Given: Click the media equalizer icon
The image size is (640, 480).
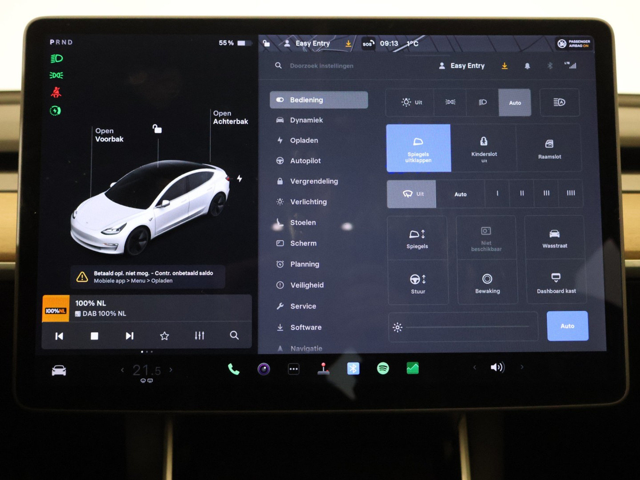Looking at the screenshot, I should pos(199,336).
